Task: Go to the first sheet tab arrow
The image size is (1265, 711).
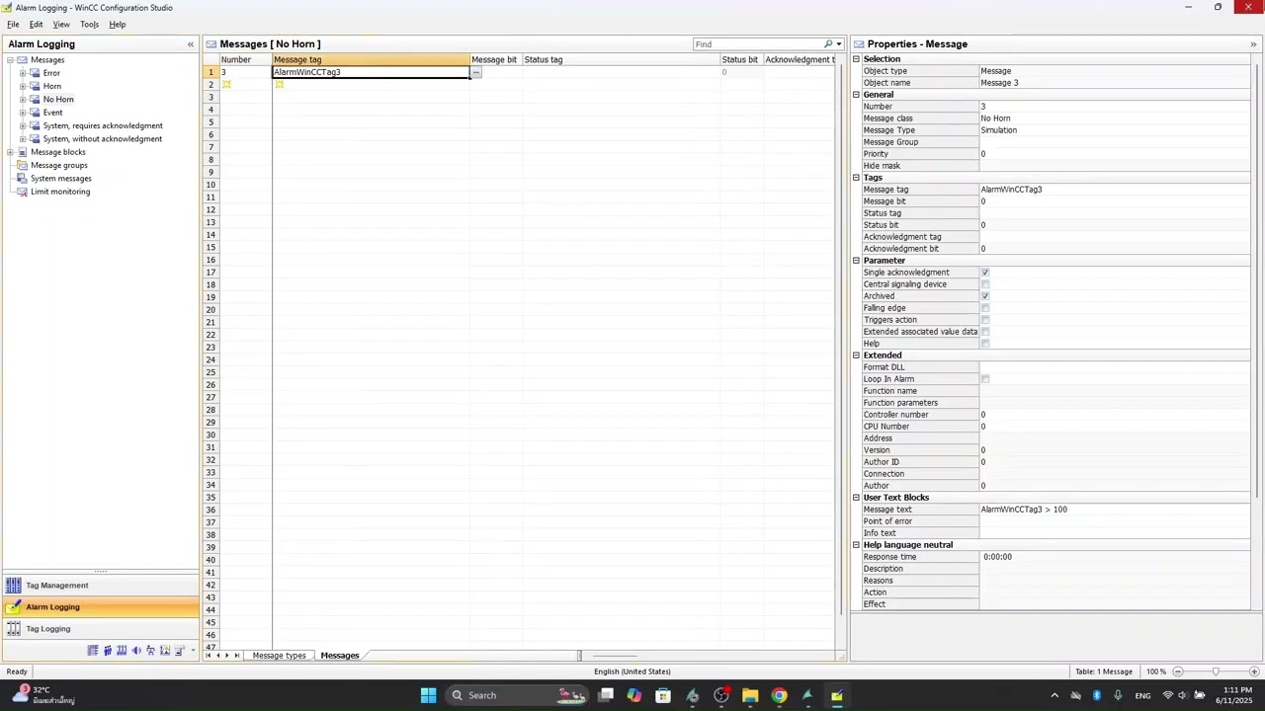Action: pyautogui.click(x=208, y=656)
